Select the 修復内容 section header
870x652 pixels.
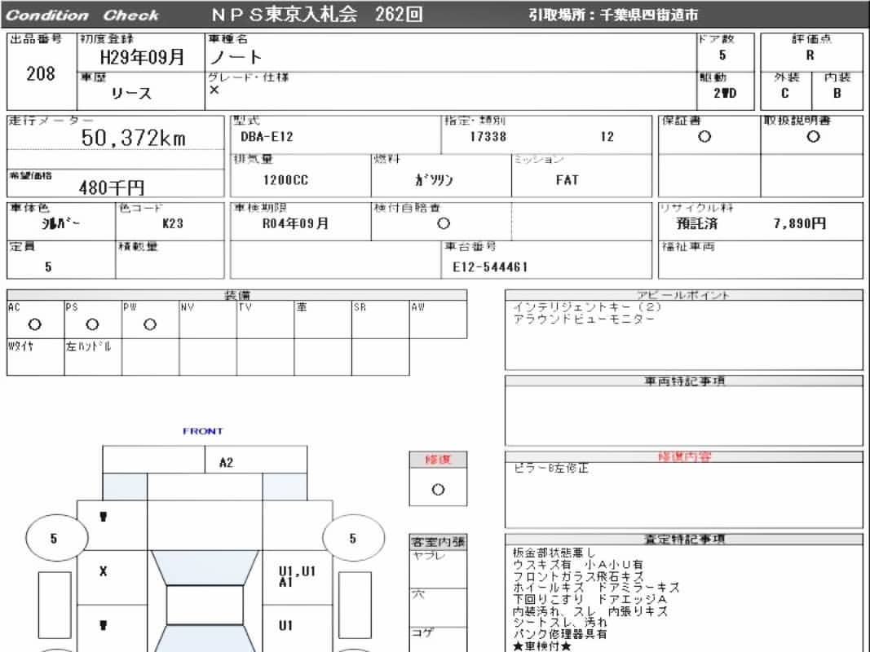(x=684, y=457)
